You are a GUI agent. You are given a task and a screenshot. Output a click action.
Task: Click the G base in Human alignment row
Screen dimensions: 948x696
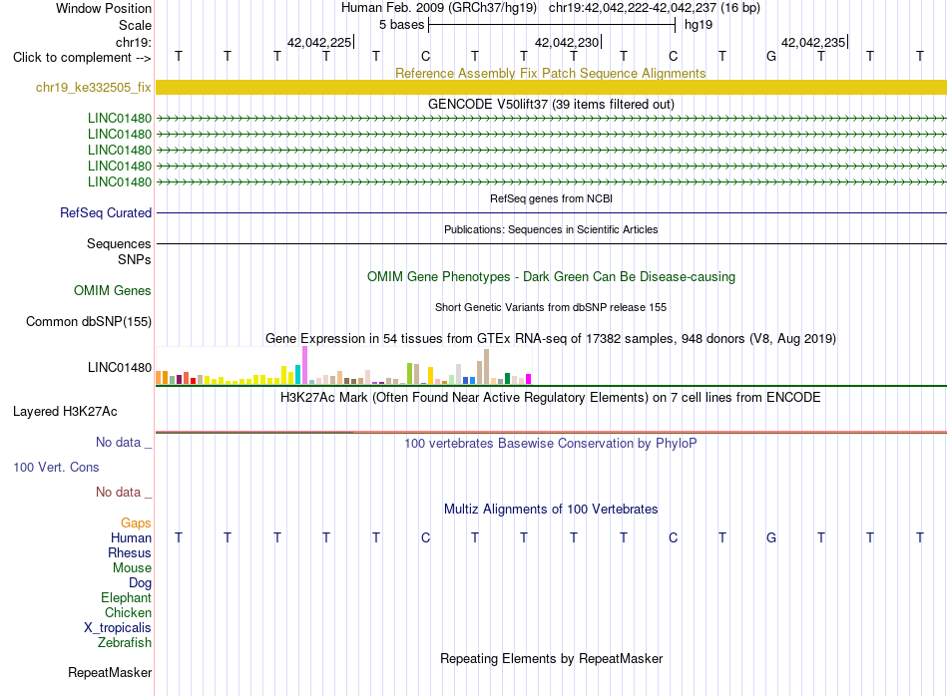coord(770,537)
